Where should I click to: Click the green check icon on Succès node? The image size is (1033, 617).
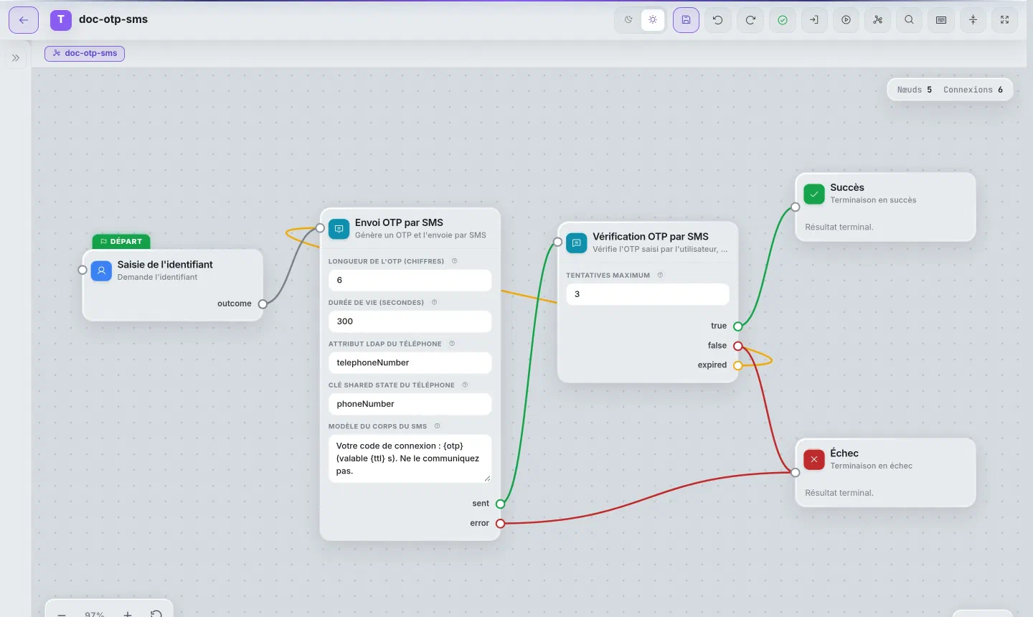tap(814, 194)
